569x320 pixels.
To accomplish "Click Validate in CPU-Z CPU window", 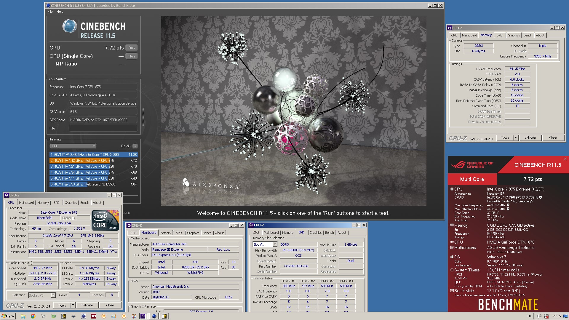I will [87, 305].
